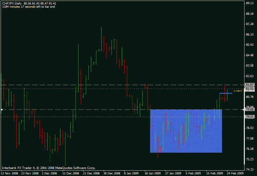Select the blue shaded rectangle on the chart

click(186, 131)
